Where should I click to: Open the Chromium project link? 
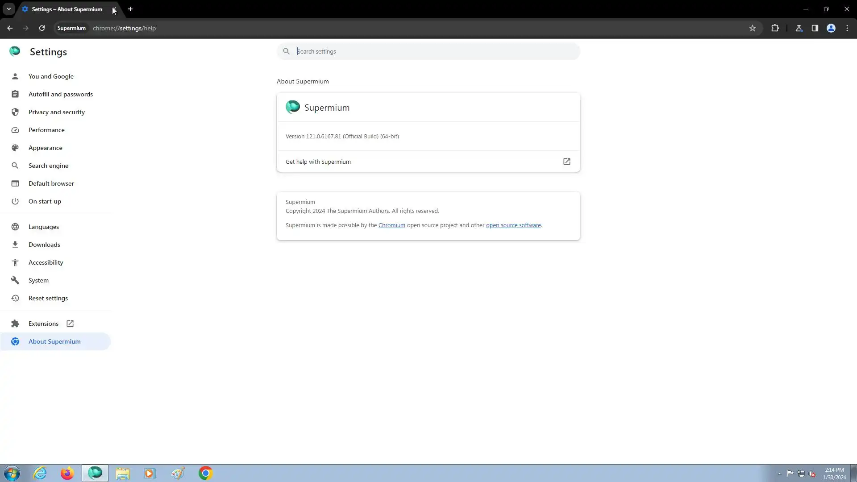point(391,225)
